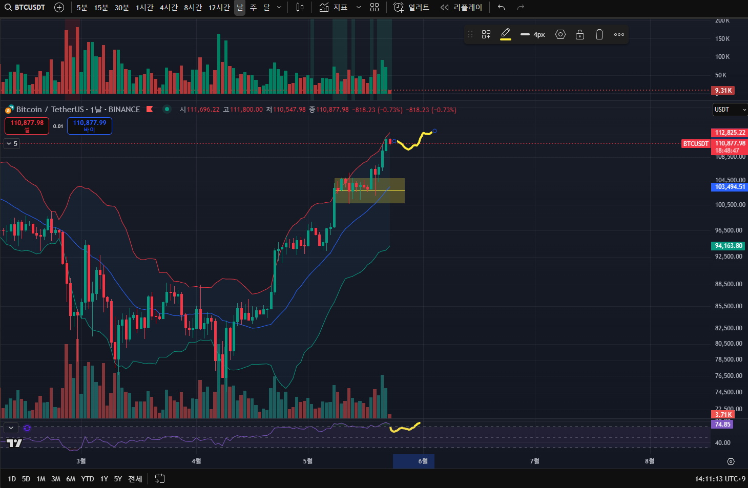Expand the indicators favorites dropdown arrow

pos(359,7)
